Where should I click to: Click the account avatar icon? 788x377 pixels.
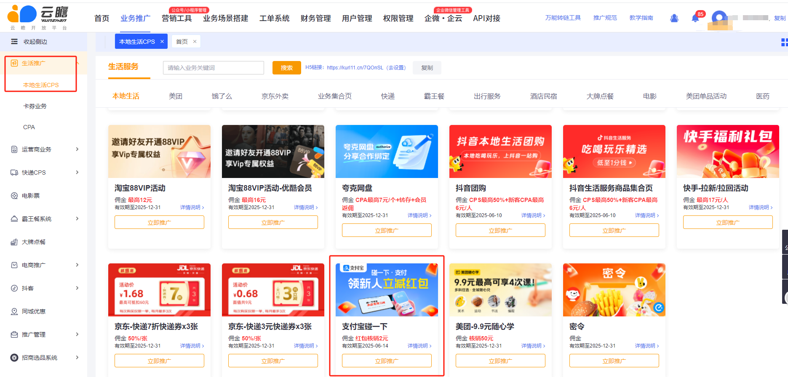click(x=719, y=18)
